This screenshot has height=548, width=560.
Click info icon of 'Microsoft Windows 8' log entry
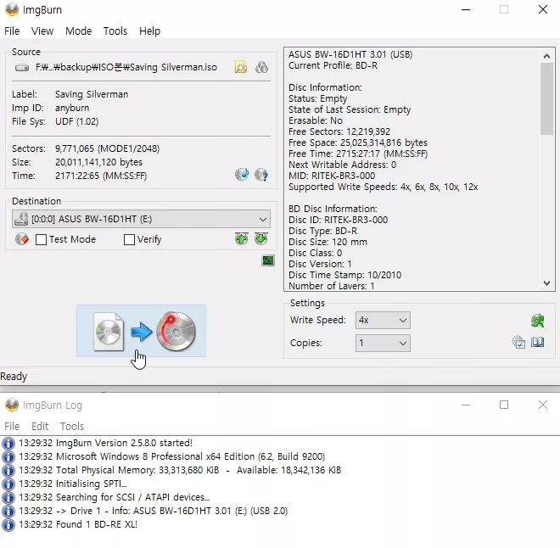pos(8,456)
